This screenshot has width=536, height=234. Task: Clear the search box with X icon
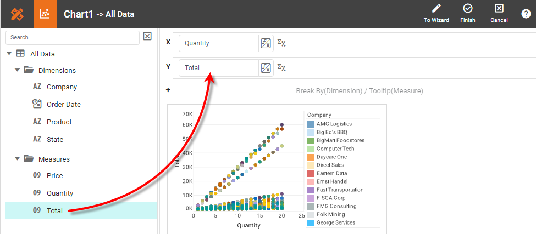tap(147, 37)
